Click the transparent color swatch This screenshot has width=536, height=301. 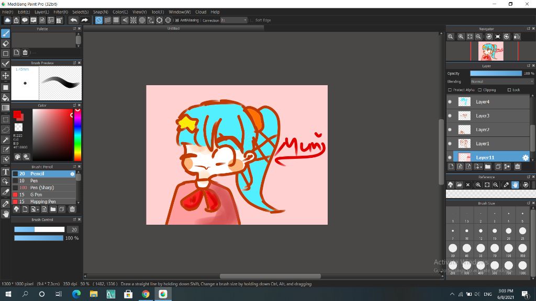(18, 128)
